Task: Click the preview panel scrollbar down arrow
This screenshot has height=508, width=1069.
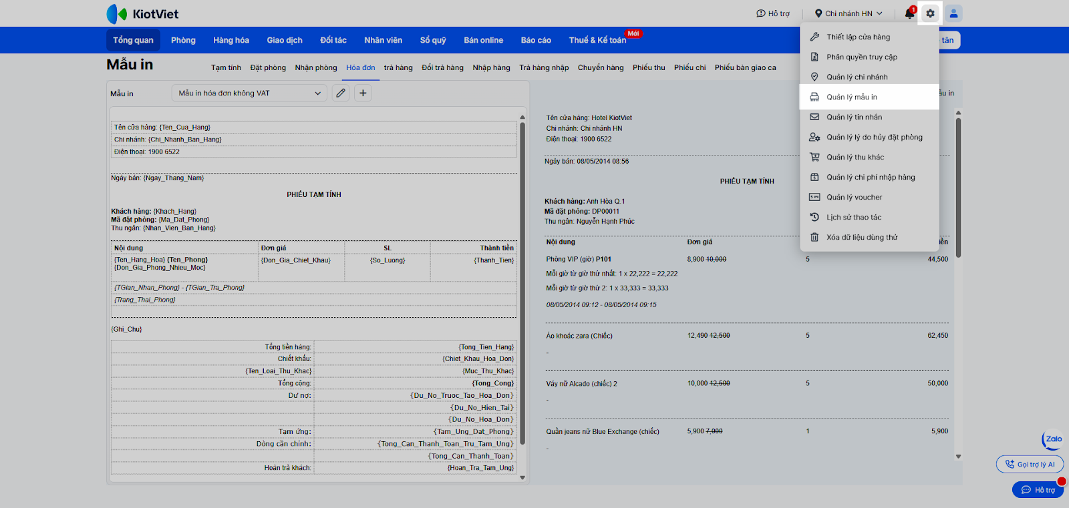Action: coord(958,457)
